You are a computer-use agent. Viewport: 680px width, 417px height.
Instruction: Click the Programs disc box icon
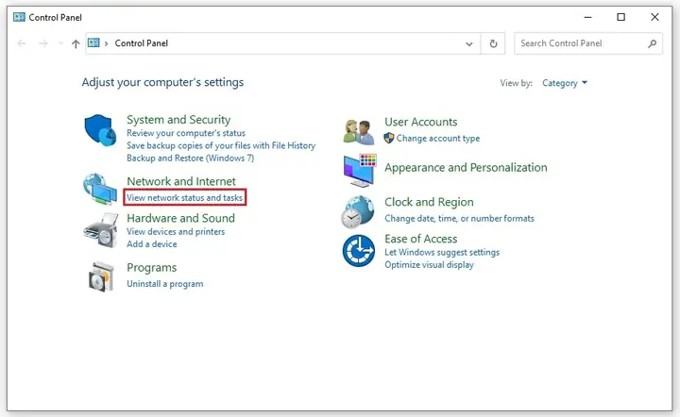pyautogui.click(x=101, y=276)
